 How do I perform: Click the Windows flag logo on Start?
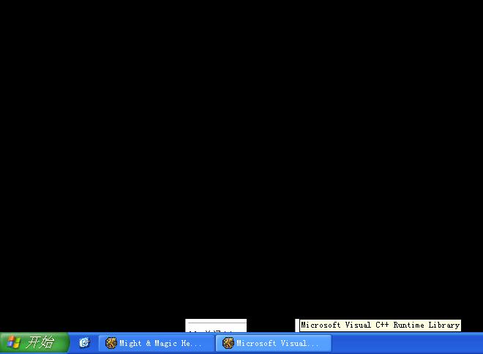coord(13,343)
